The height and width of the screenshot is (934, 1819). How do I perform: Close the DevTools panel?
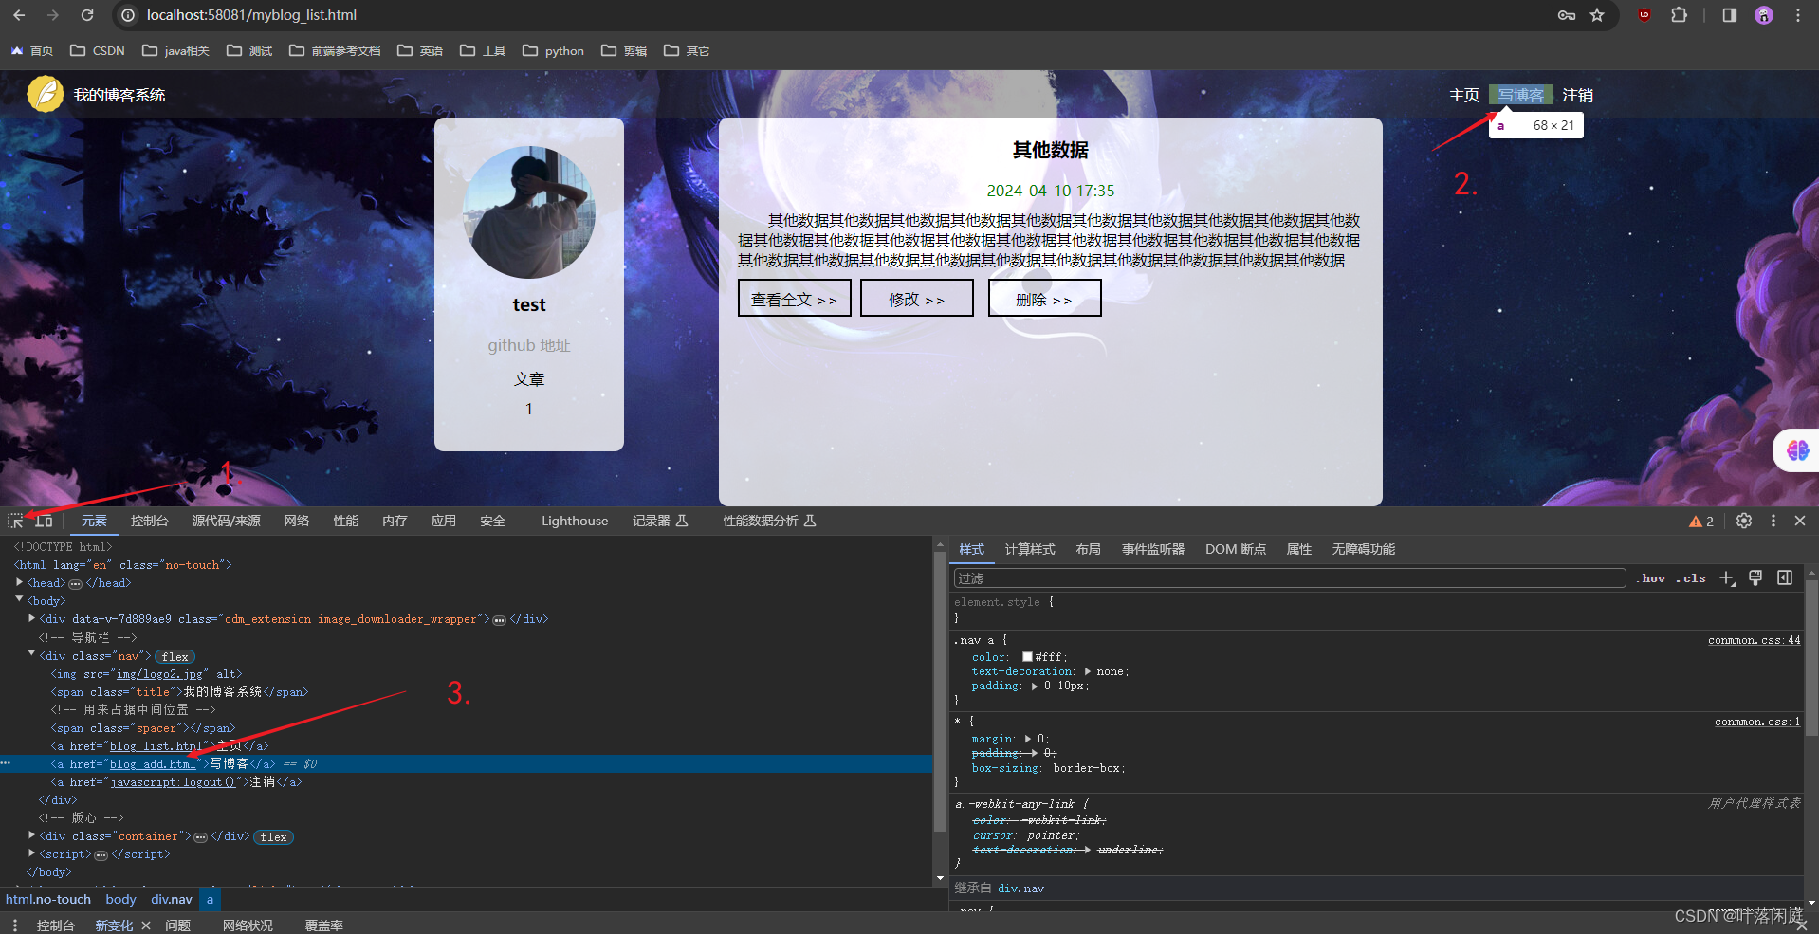[1799, 521]
